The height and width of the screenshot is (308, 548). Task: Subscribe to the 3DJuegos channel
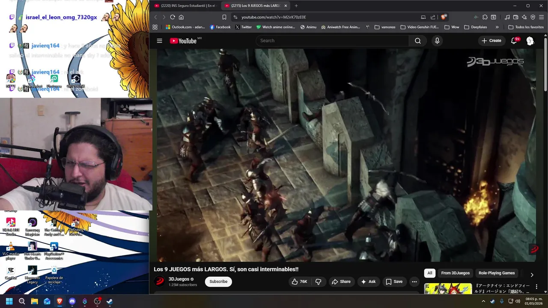coord(218,281)
